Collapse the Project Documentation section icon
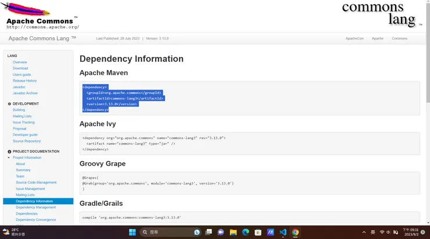This screenshot has height=239, width=430. pyautogui.click(x=9, y=151)
